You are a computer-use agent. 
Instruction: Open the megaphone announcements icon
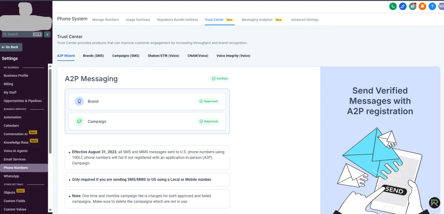(x=413, y=6)
